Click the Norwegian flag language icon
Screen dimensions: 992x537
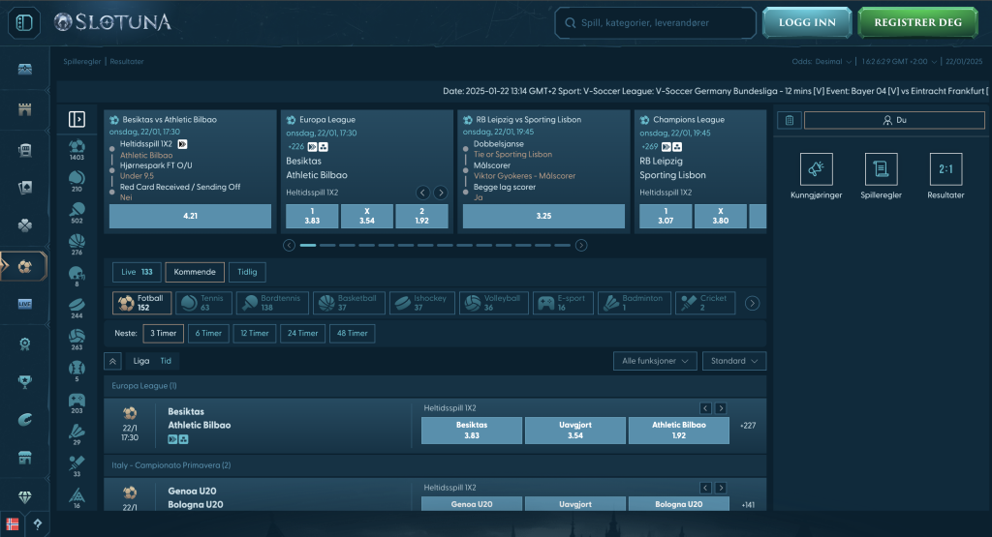pyautogui.click(x=12, y=524)
